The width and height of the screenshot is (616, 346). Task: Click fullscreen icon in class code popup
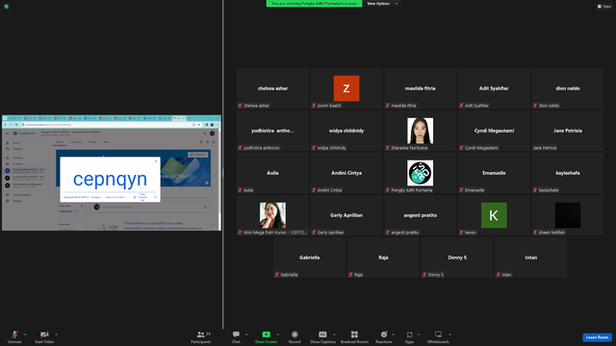pos(155,197)
